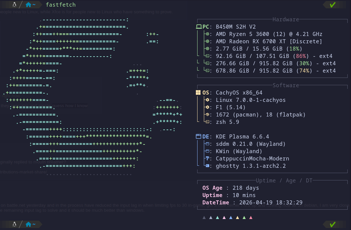
Task: Click the blue color triangle
Action: click(x=231, y=217)
